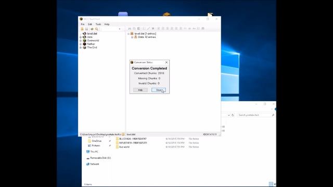This screenshot has width=333, height=187.
Task: Click the binoculars find icon
Action: click(130, 29)
